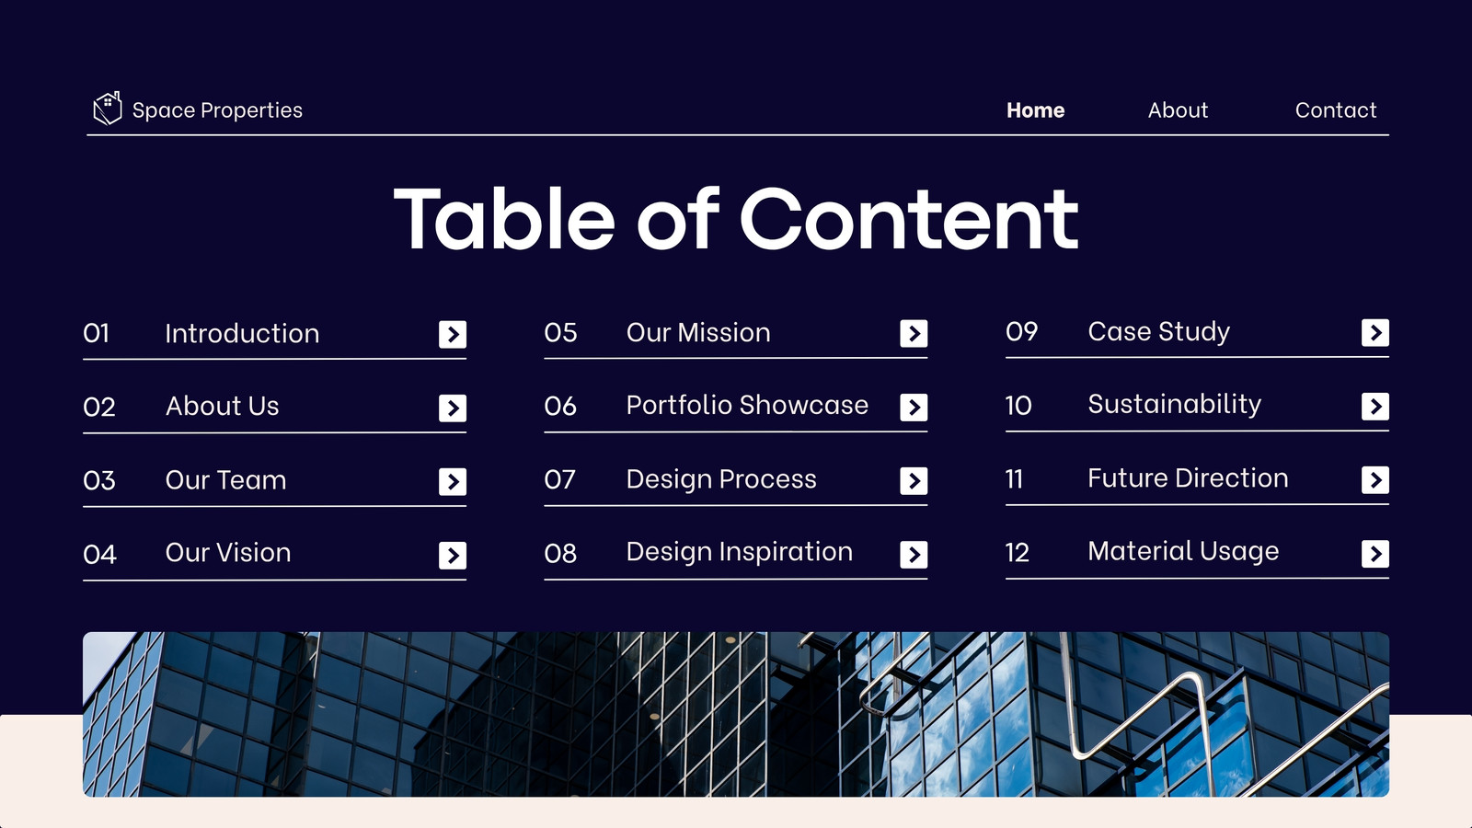Click the Design Process arrow icon
The width and height of the screenshot is (1472, 828).
(x=914, y=480)
